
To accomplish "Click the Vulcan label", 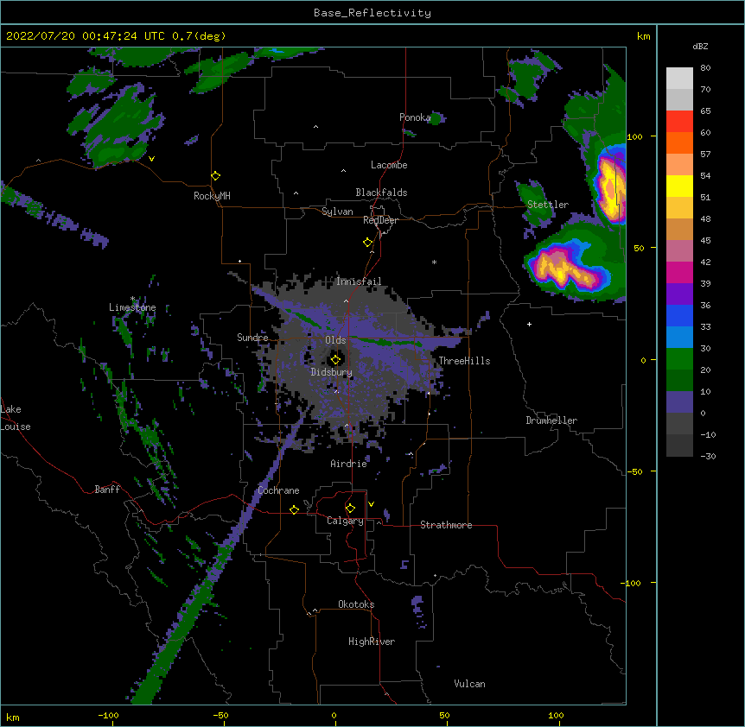I will [469, 684].
